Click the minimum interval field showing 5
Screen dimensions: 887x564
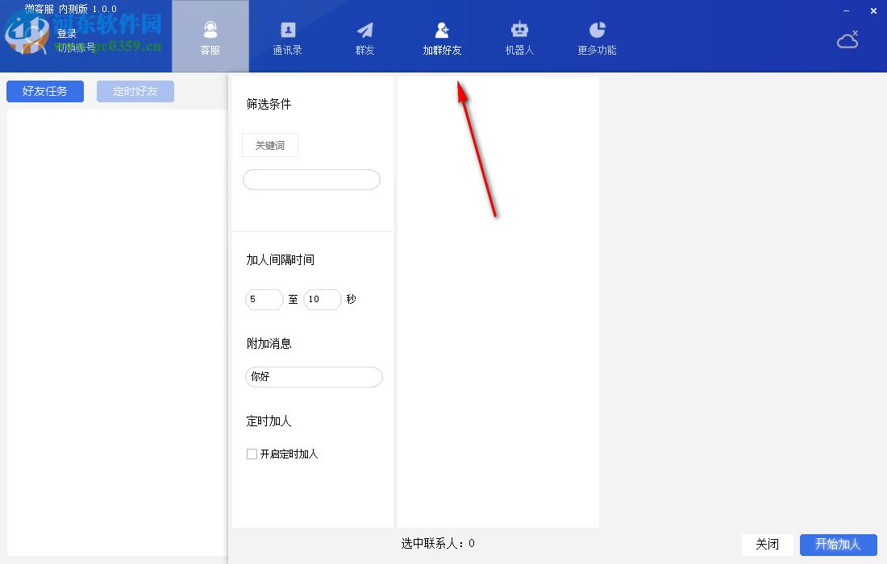pyautogui.click(x=264, y=299)
